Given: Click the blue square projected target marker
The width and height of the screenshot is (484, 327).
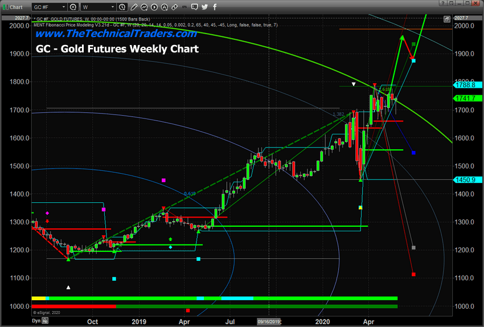Looking at the screenshot, I should (413, 153).
